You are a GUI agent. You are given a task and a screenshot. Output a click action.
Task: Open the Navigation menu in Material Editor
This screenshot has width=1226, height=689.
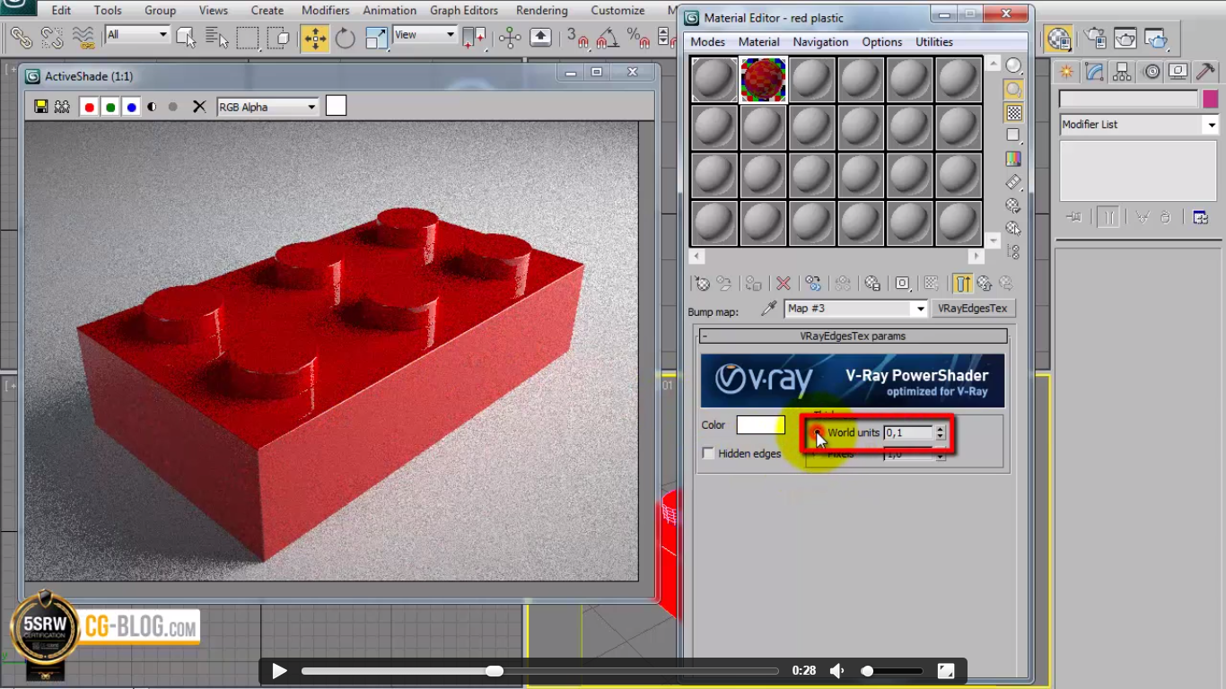[x=820, y=42]
